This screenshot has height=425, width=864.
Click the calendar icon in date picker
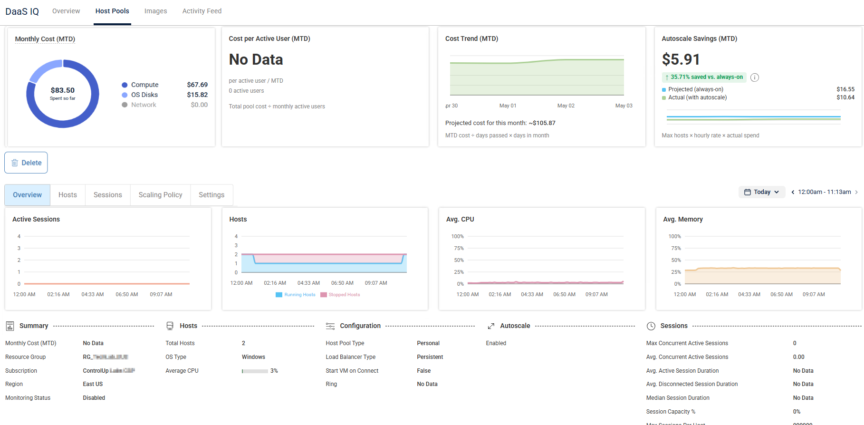748,192
